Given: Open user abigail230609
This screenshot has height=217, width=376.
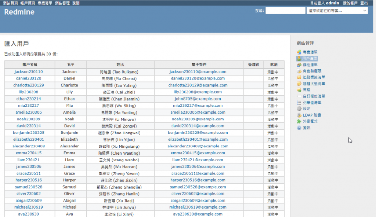Looking at the screenshot, I should pyautogui.click(x=29, y=201).
